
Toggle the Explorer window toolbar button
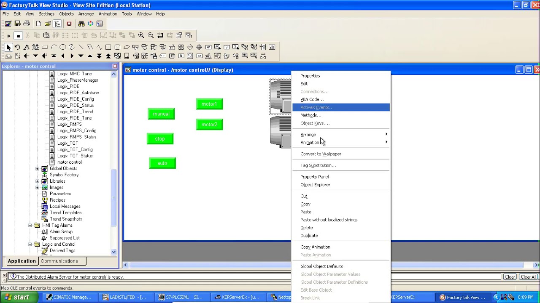57,24
